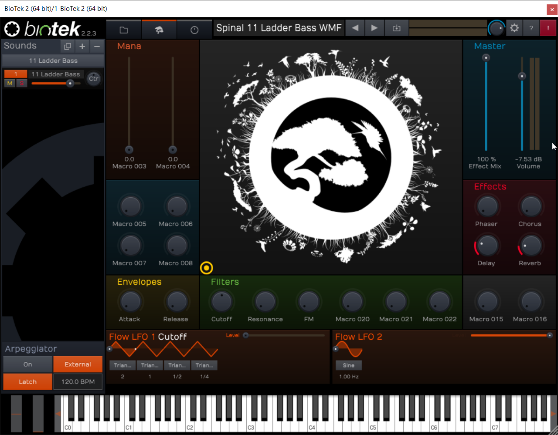Load the next preset with right arrow
558x435 pixels.
pos(374,28)
